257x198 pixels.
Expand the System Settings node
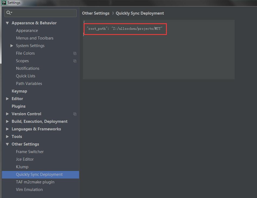pos(12,46)
